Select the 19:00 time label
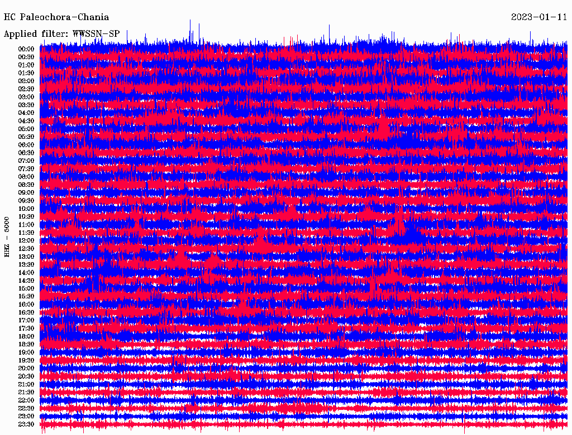Image resolution: width=572 pixels, height=435 pixels. [26, 352]
